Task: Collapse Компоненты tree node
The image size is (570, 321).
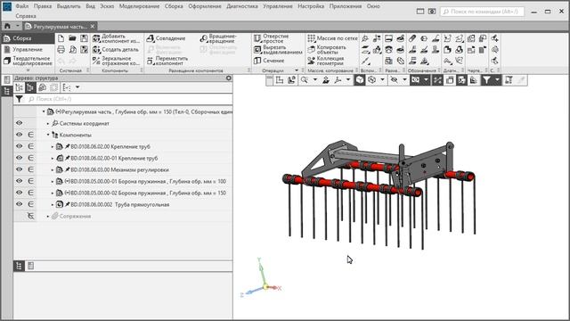Action: click(x=48, y=135)
